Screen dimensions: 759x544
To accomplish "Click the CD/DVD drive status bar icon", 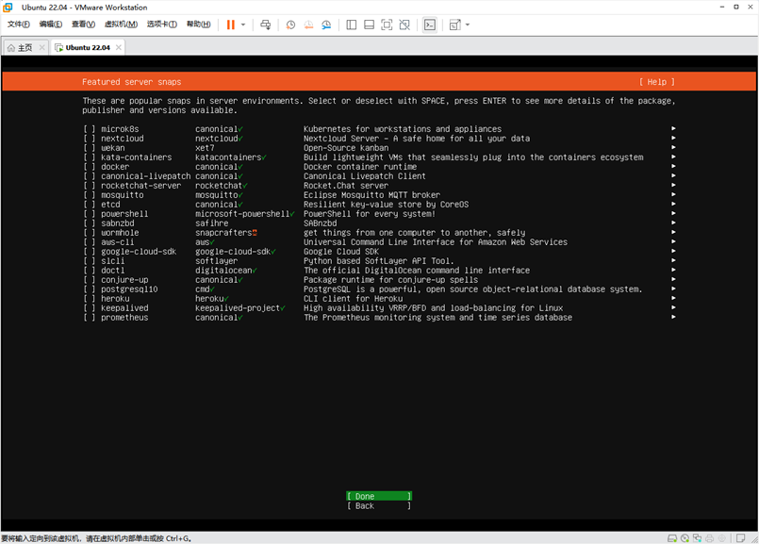I will (x=685, y=538).
